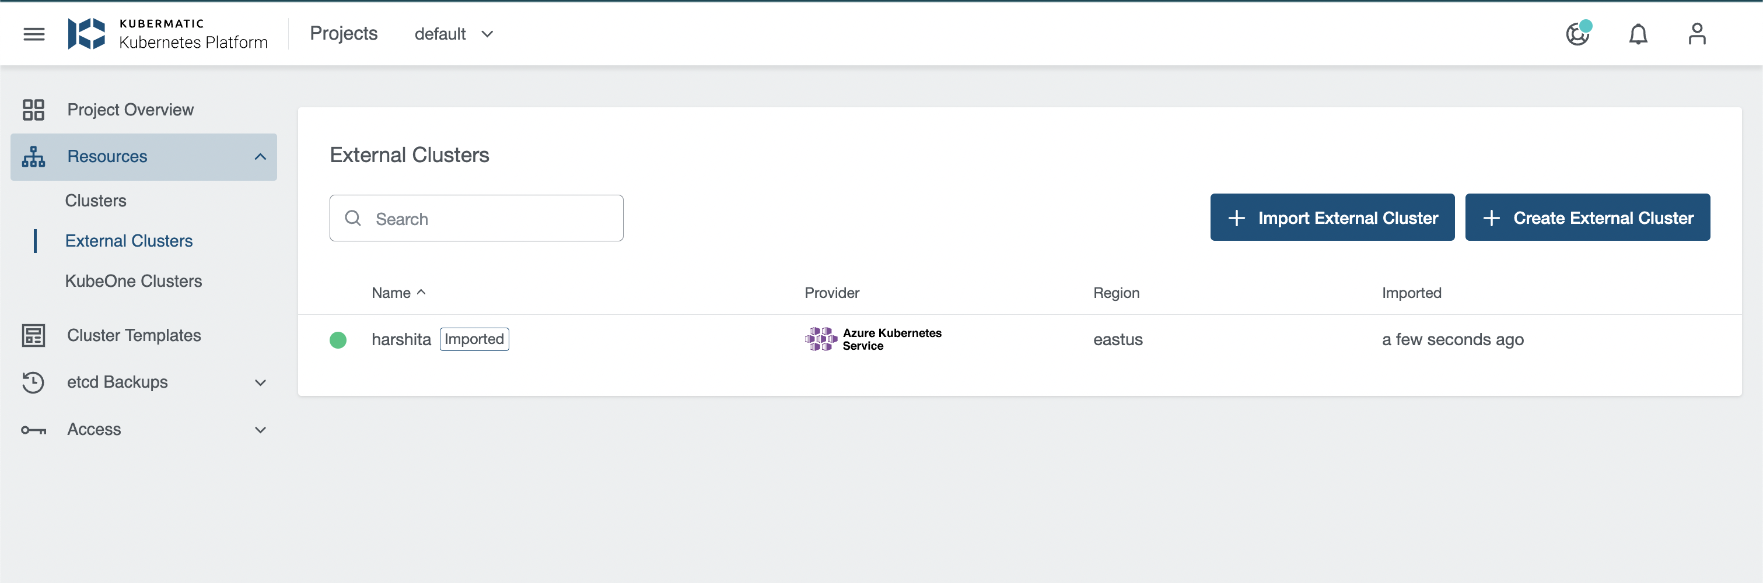
Task: Select the Resources hierarchy icon
Action: pyautogui.click(x=33, y=156)
